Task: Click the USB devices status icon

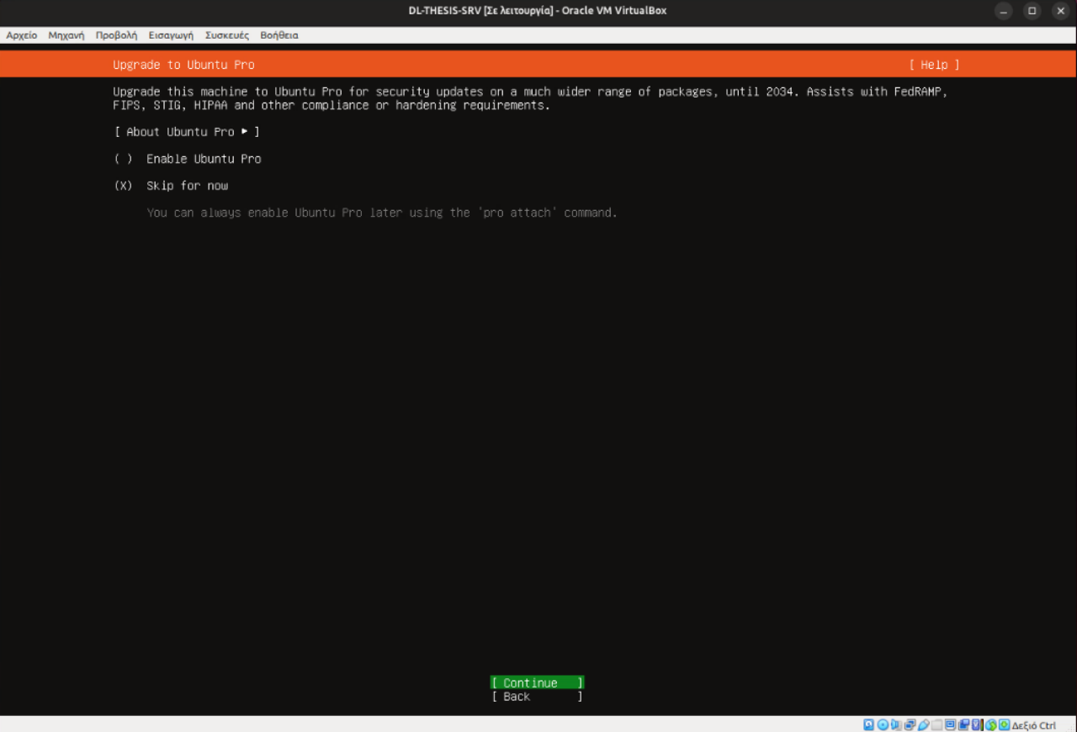Action: pos(923,724)
